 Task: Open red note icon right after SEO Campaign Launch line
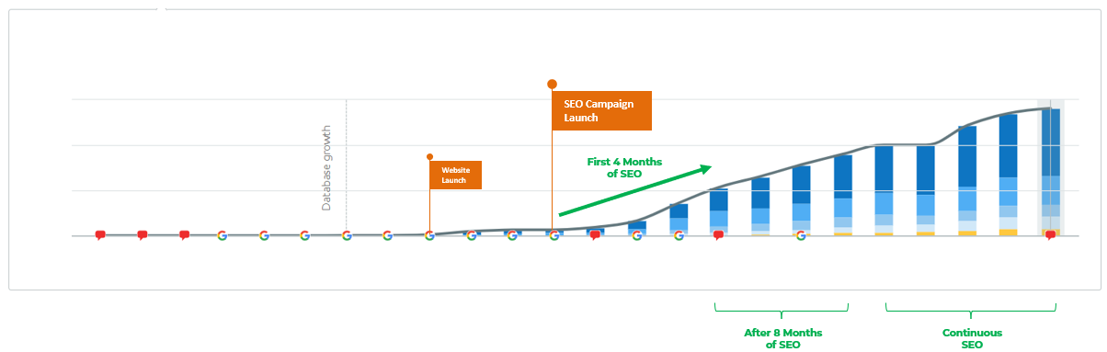pos(595,235)
